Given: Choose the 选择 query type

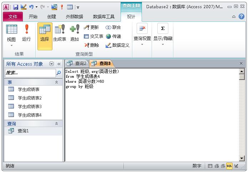Looking at the screenshot, I should point(45,36).
